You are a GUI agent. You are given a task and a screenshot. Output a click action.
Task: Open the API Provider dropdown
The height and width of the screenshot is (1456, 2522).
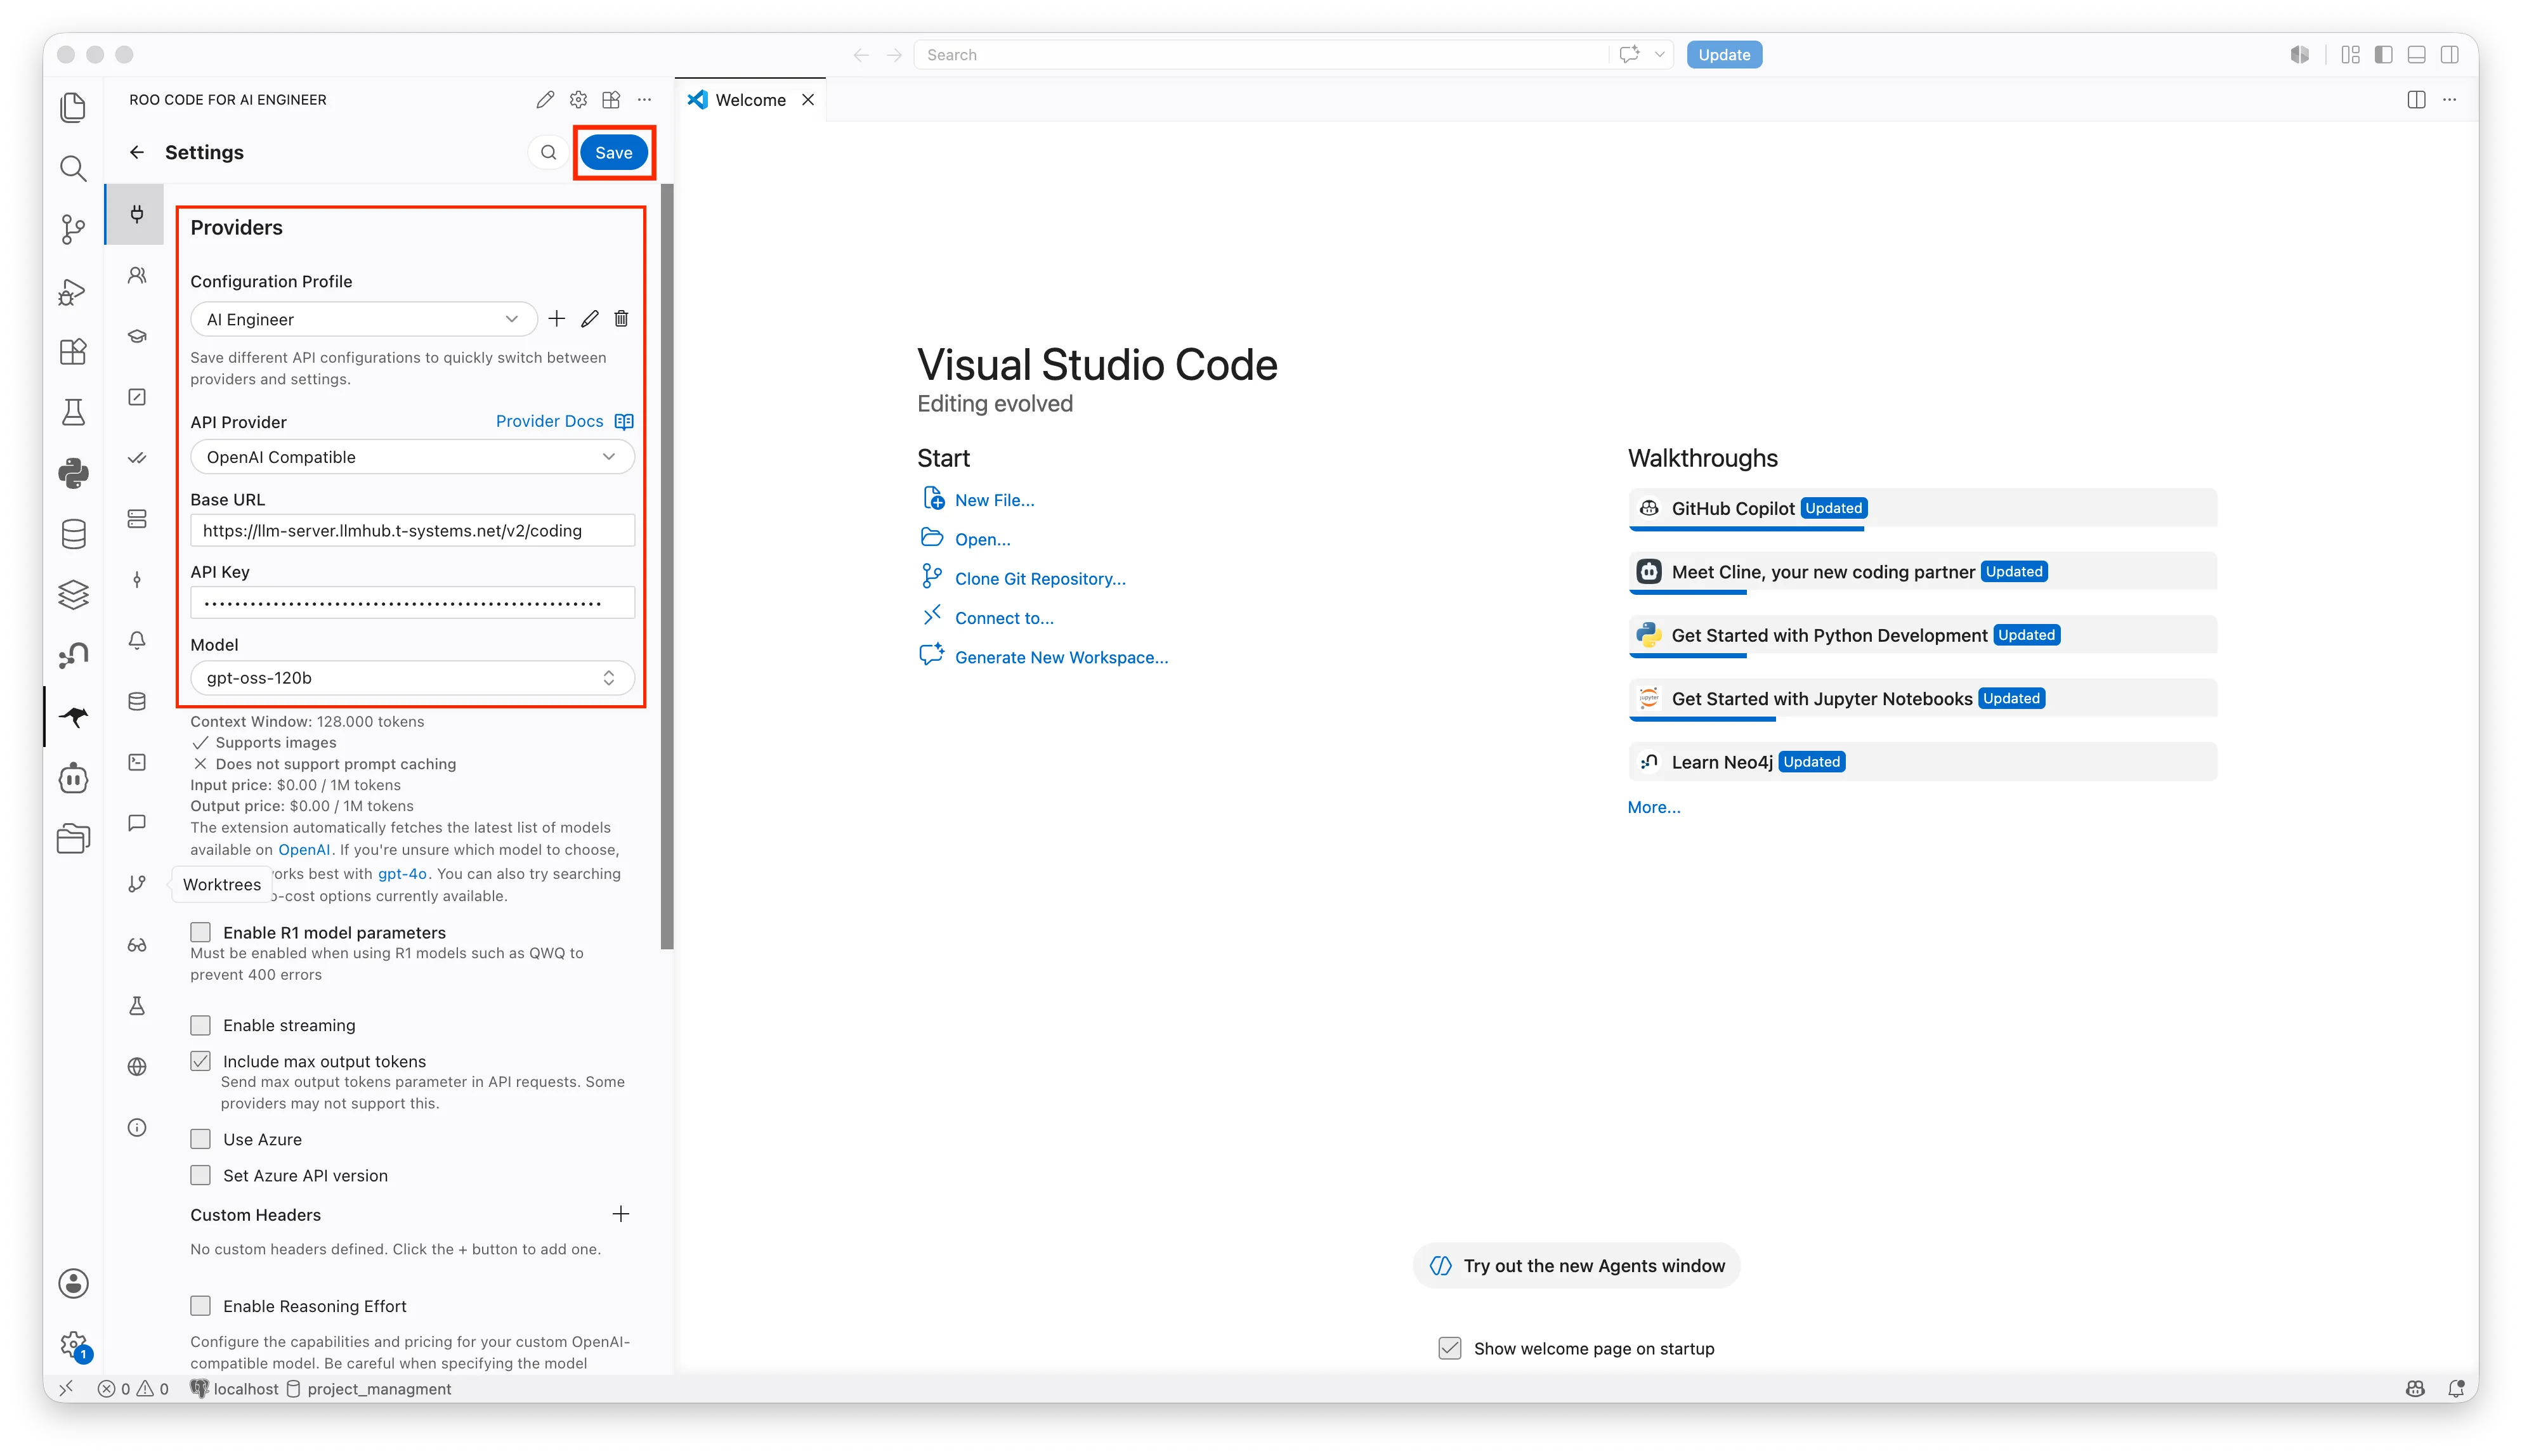point(412,457)
